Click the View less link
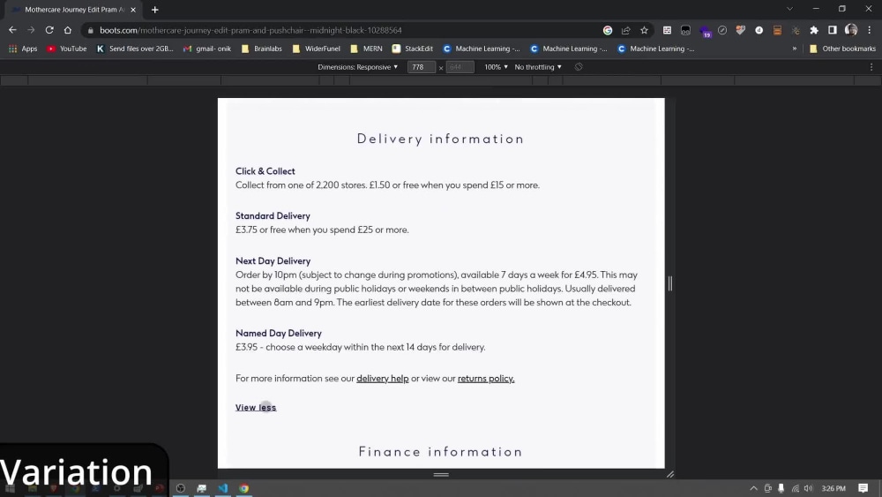The height and width of the screenshot is (497, 882). click(x=256, y=408)
